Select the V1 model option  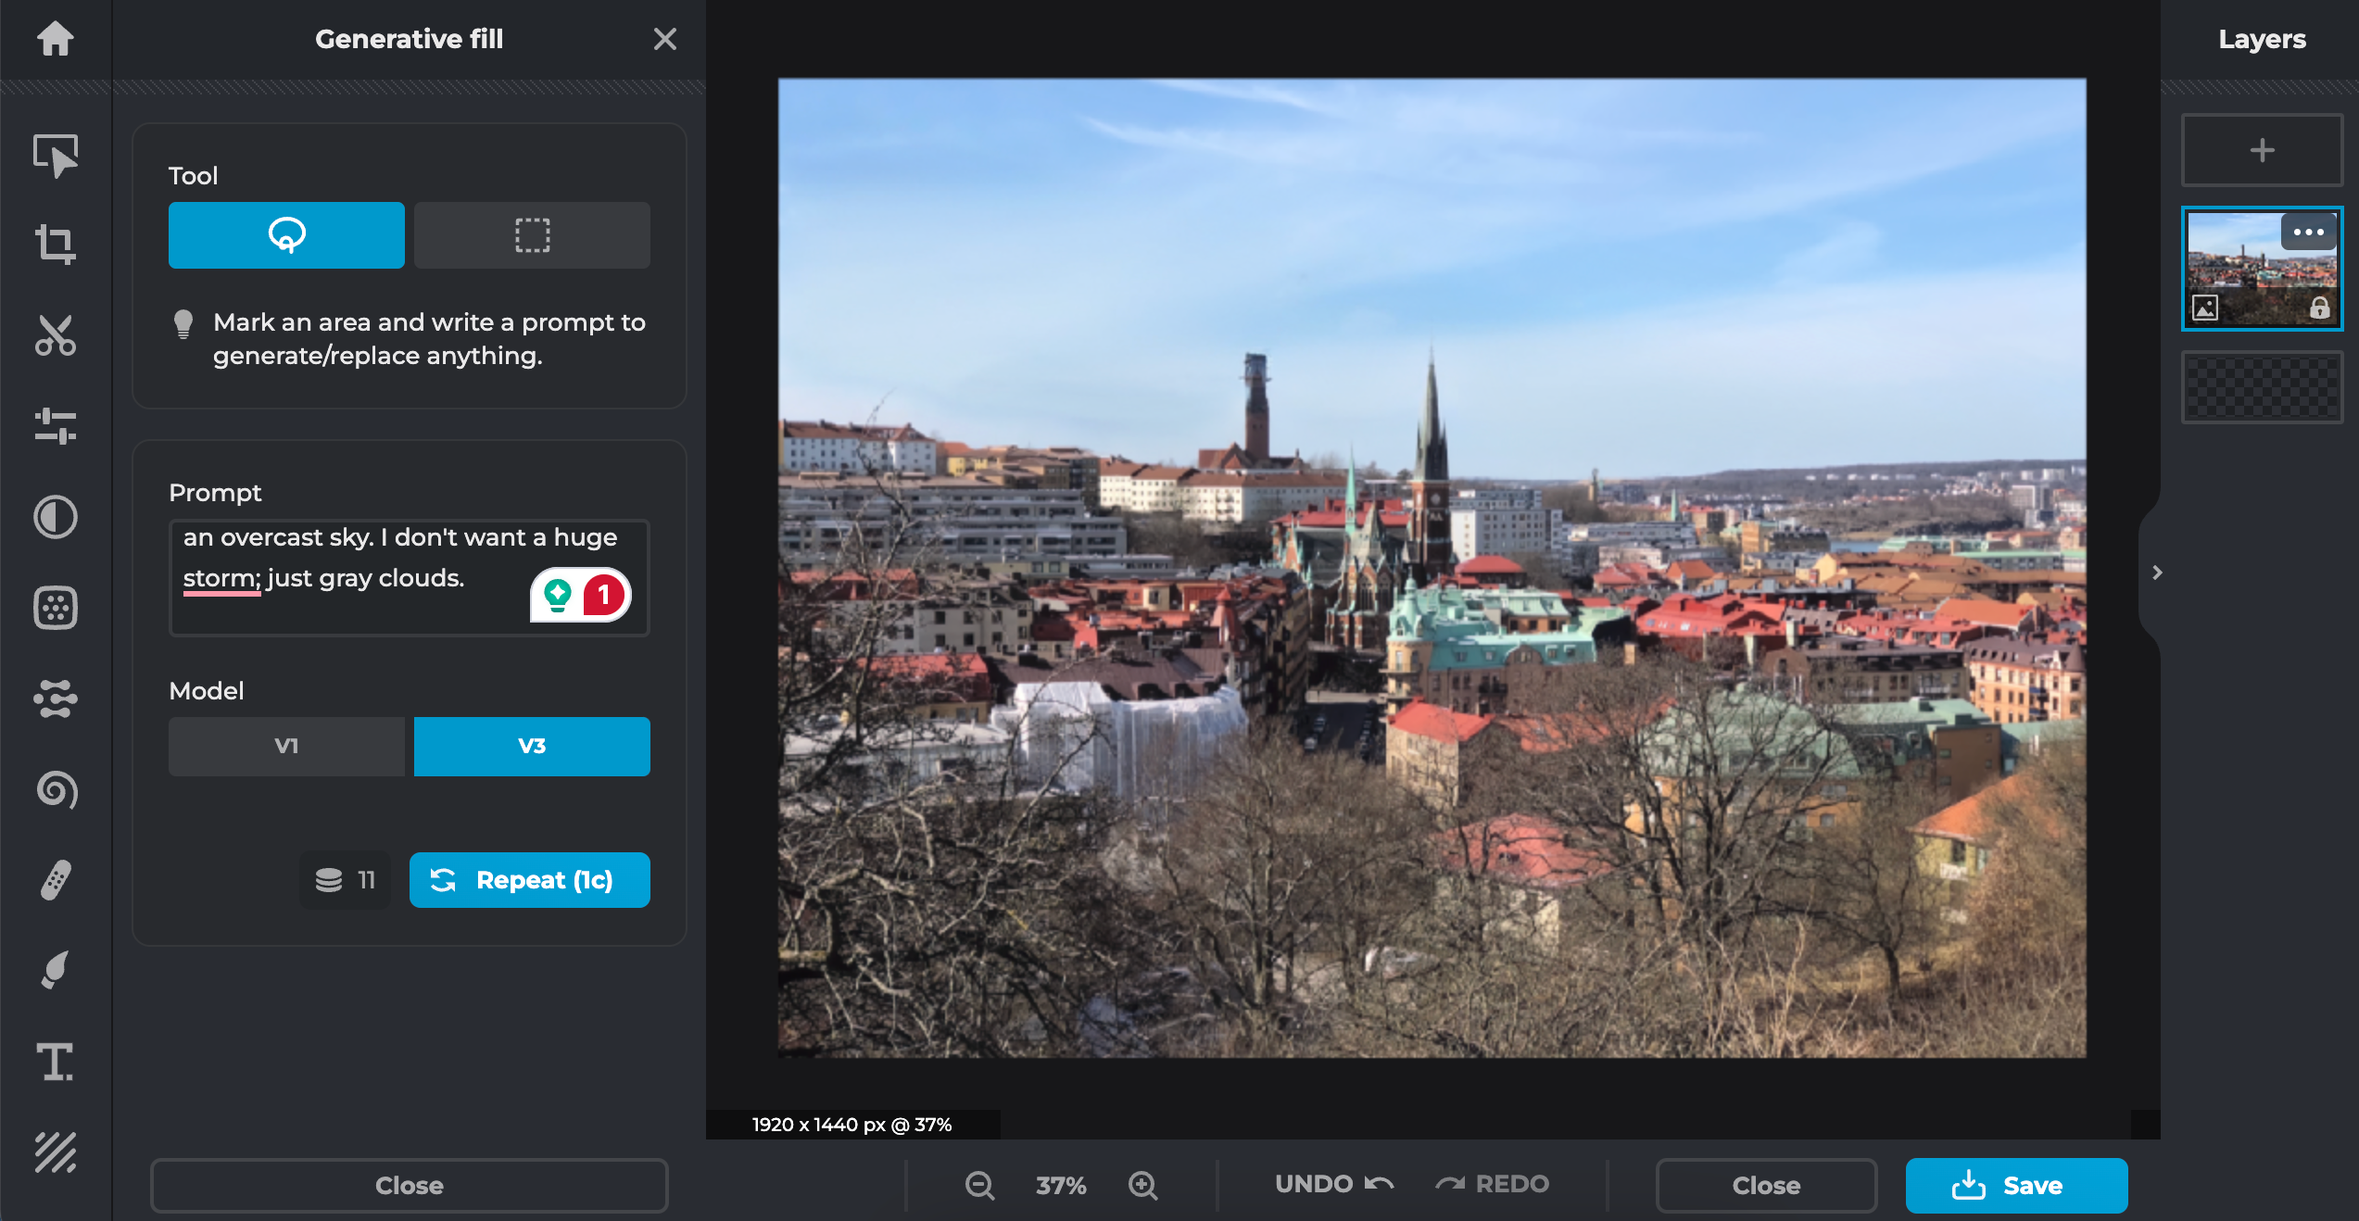285,746
